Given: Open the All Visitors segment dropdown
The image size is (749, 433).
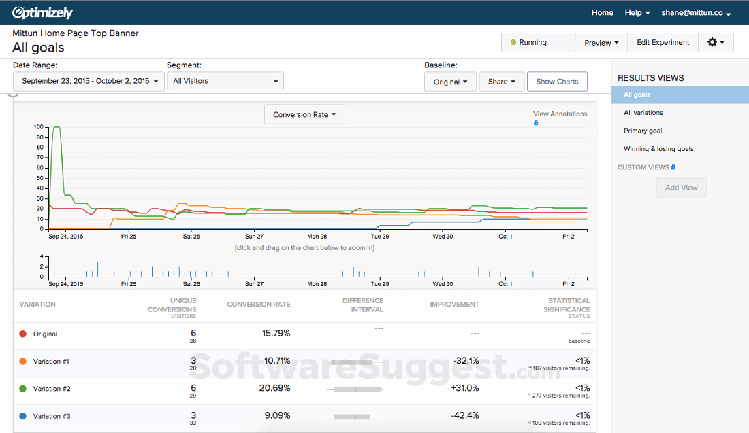Looking at the screenshot, I should pyautogui.click(x=225, y=80).
